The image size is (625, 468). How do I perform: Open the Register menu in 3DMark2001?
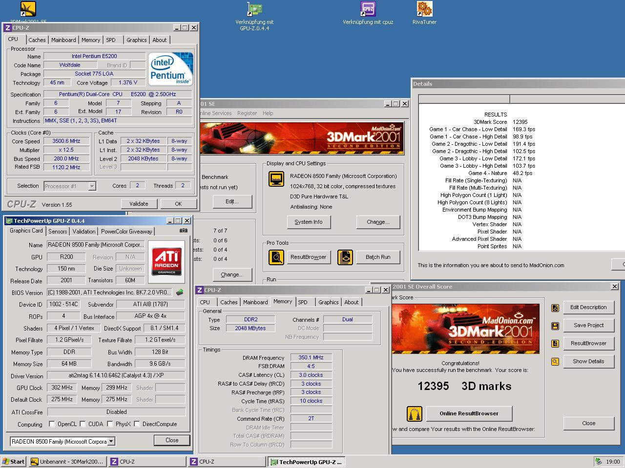point(247,113)
